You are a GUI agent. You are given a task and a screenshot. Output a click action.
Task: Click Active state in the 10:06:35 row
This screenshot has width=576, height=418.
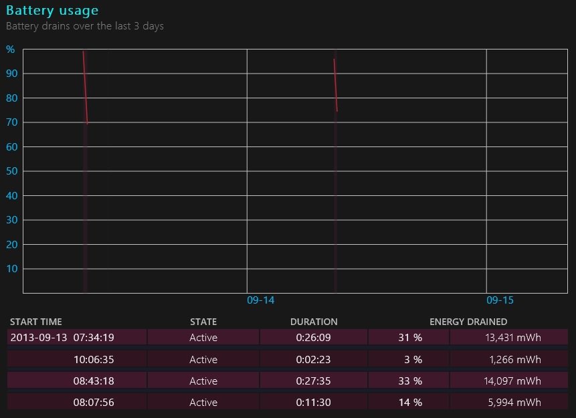[x=203, y=359]
